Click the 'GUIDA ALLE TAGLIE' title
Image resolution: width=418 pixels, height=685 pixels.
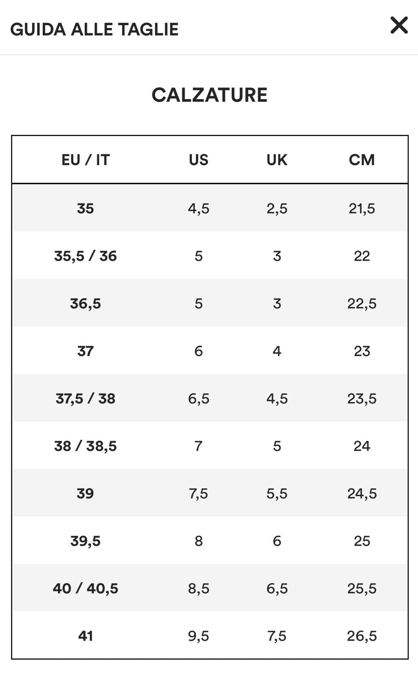click(94, 29)
